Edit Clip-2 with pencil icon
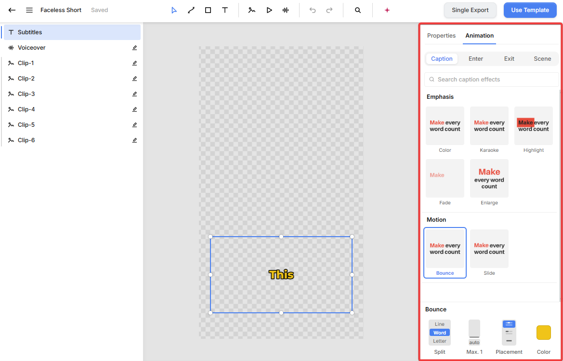563x361 pixels. click(x=135, y=78)
